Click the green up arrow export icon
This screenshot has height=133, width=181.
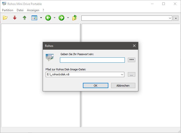24,18
